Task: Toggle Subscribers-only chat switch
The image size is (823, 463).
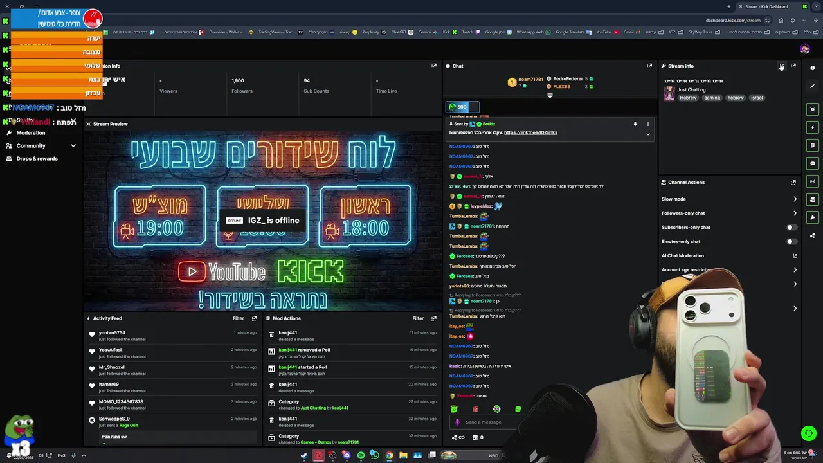Action: [x=792, y=227]
